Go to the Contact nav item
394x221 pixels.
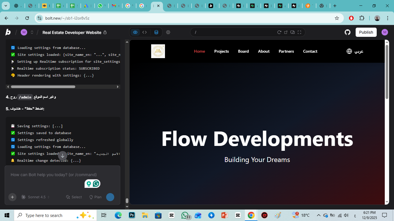coord(310,51)
